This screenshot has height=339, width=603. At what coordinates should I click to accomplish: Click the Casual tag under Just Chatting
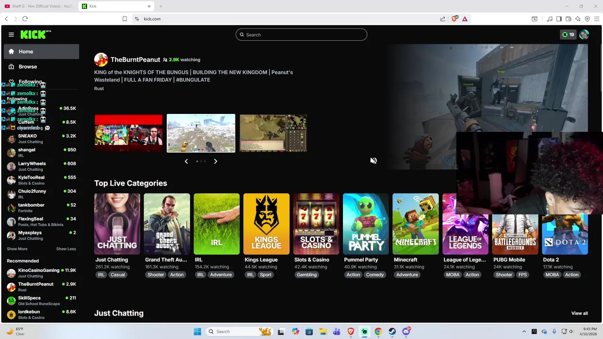pos(118,274)
